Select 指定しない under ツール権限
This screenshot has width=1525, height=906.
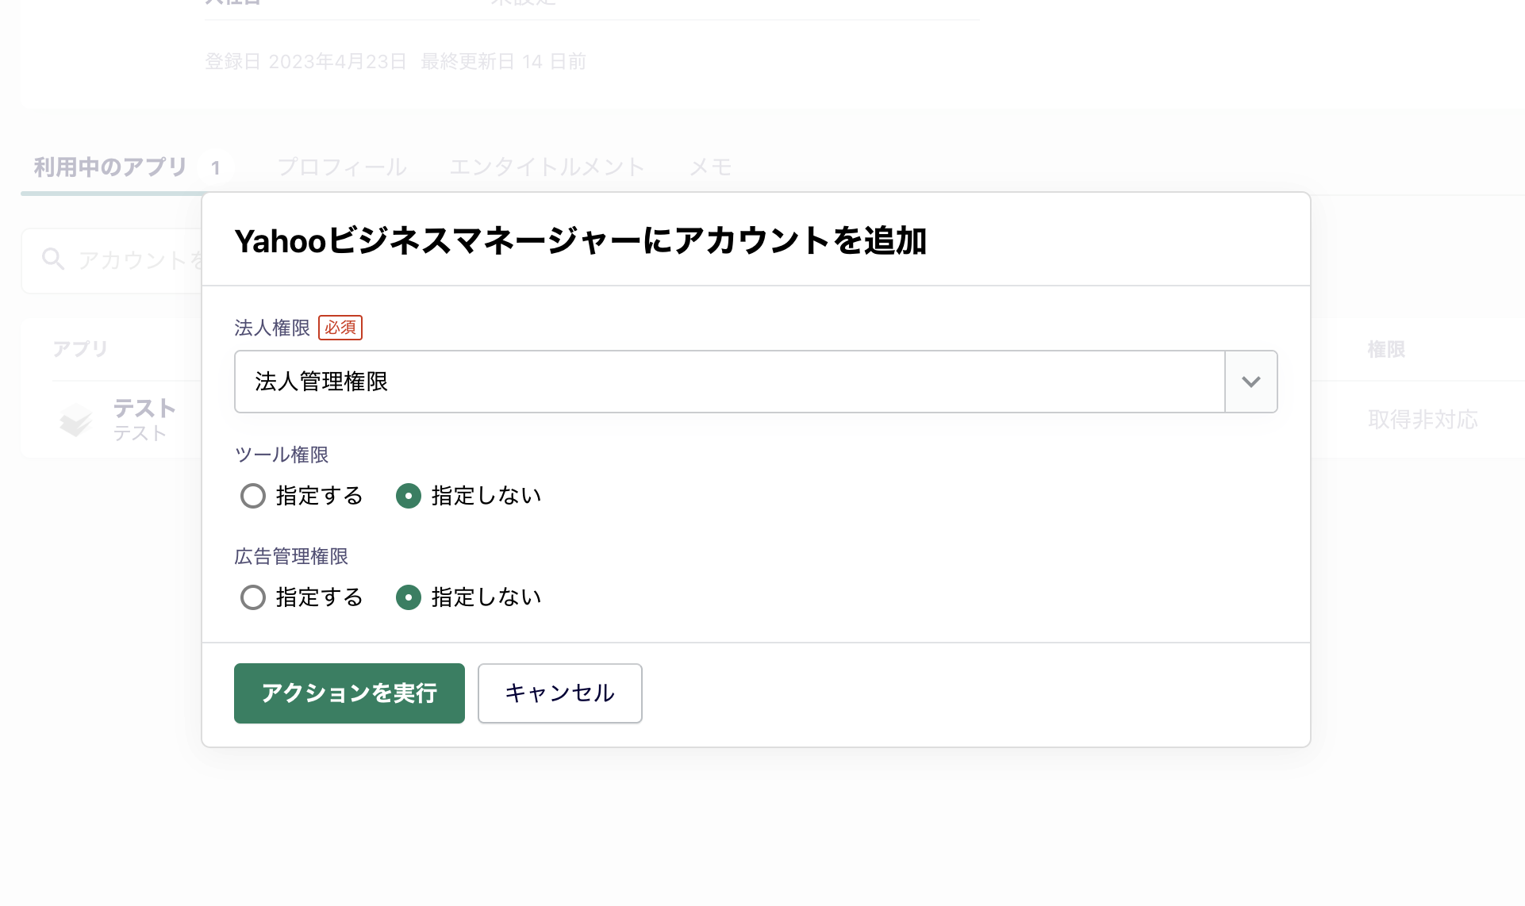pyautogui.click(x=409, y=496)
